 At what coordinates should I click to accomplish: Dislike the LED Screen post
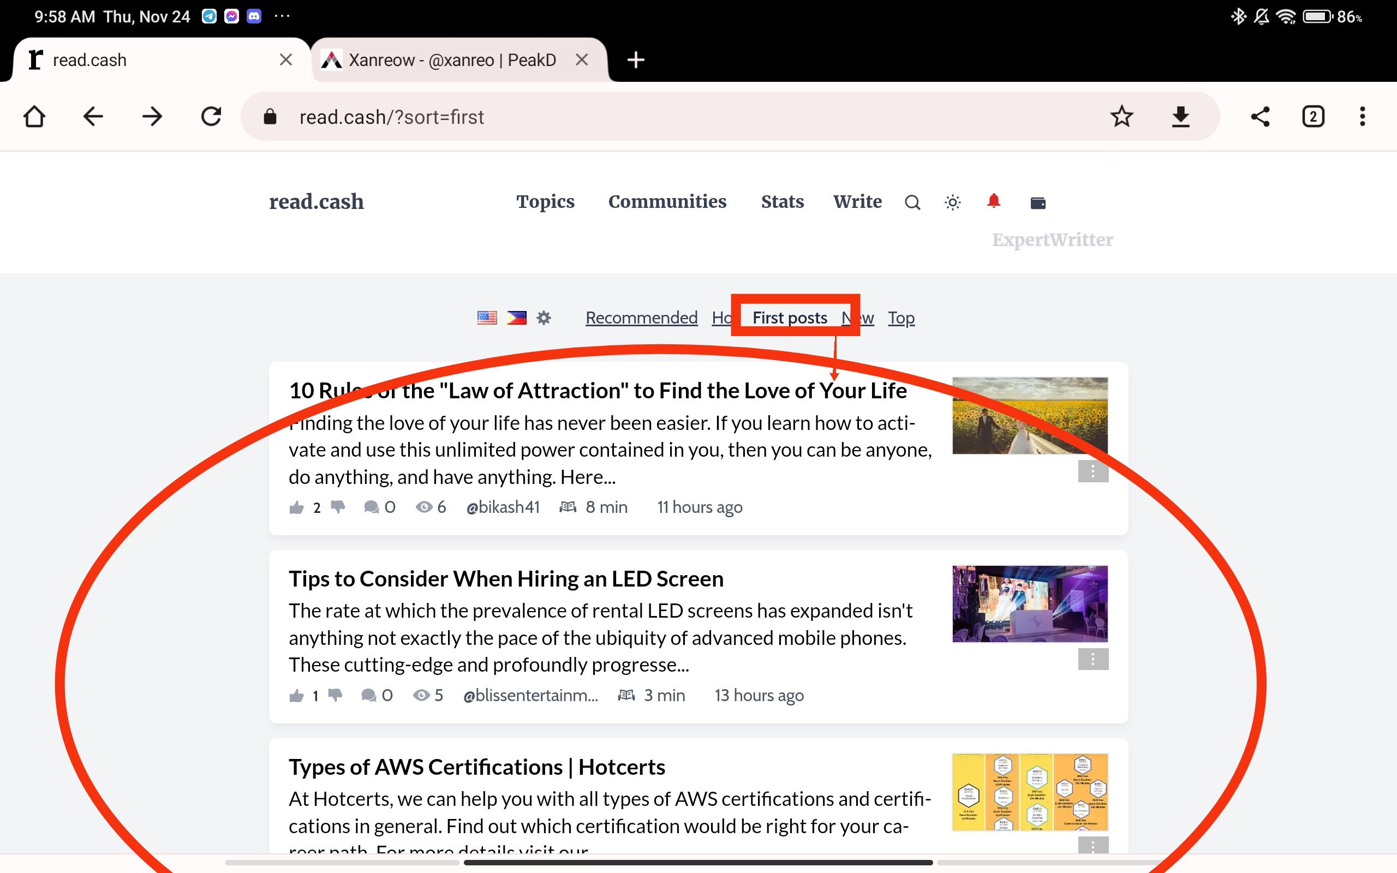[336, 695]
